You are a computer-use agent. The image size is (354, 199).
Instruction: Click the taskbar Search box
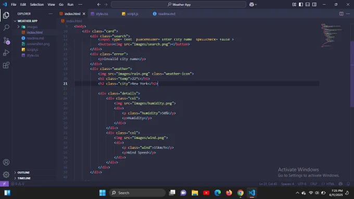point(137,193)
